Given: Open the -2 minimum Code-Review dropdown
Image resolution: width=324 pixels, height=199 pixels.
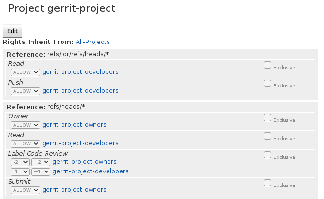Looking at the screenshot, I should tap(20, 162).
